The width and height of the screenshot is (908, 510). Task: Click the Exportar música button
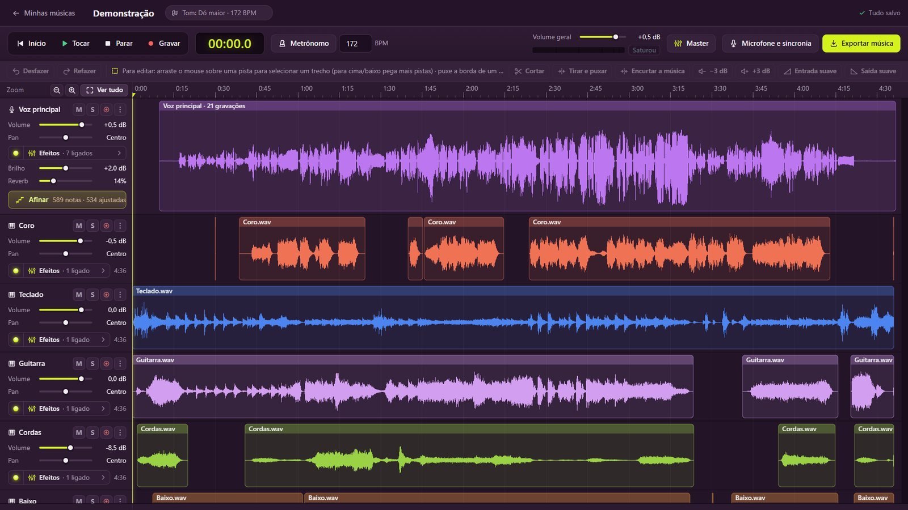(x=861, y=44)
